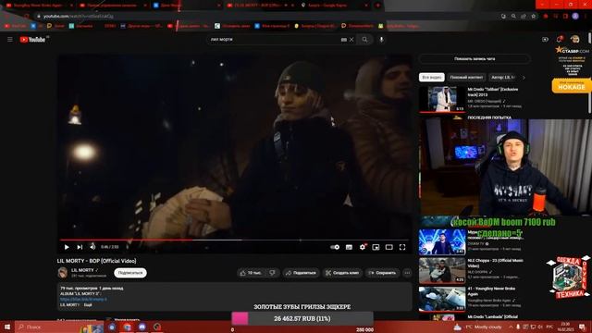Dislike the video with thumbs down
The image size is (592, 333).
pyautogui.click(x=273, y=273)
